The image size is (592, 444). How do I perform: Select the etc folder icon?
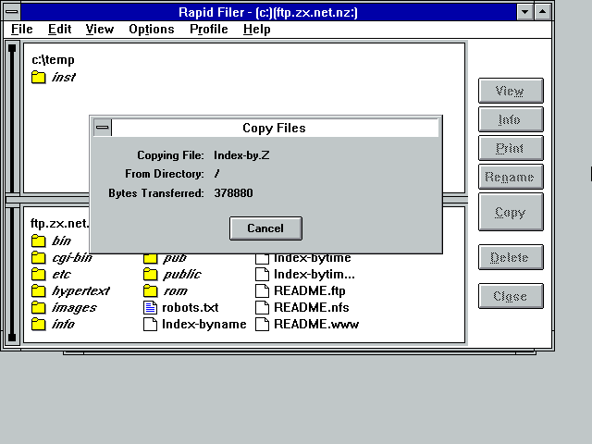39,274
